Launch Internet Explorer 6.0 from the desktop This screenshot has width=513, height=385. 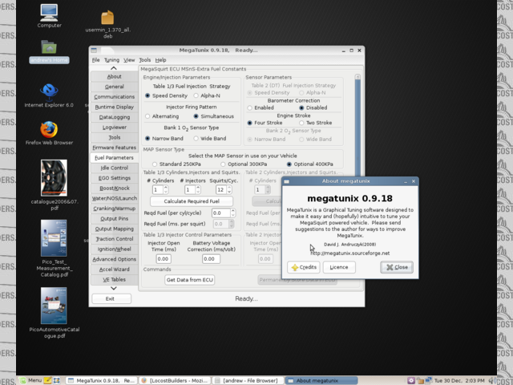tap(49, 91)
